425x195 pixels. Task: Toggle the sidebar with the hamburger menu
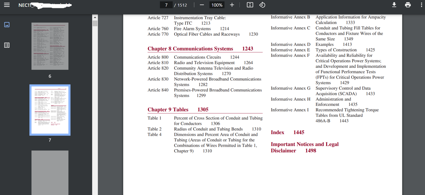point(7,5)
